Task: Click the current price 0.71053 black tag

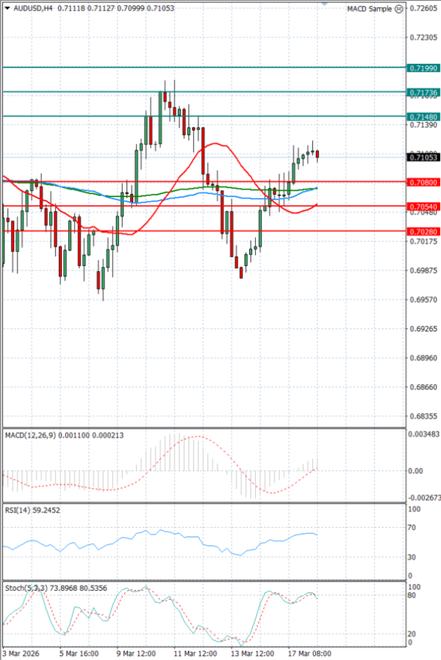Action: click(423, 157)
